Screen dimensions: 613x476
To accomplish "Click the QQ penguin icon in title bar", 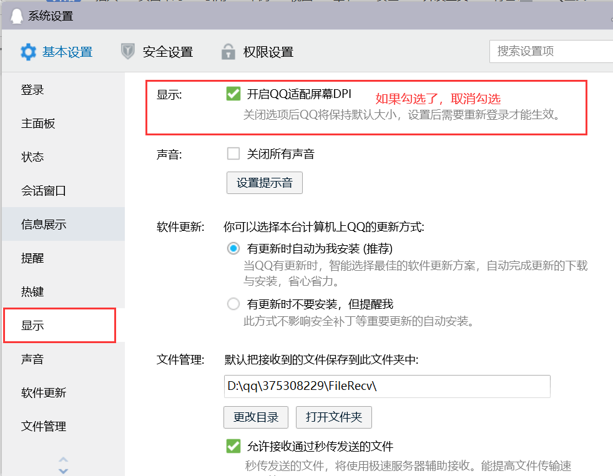I will [16, 16].
